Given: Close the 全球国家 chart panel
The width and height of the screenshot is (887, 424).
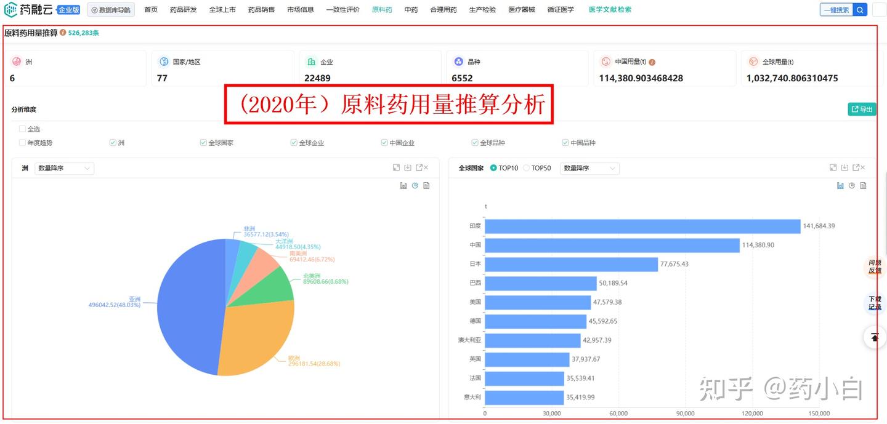Looking at the screenshot, I should tap(862, 167).
